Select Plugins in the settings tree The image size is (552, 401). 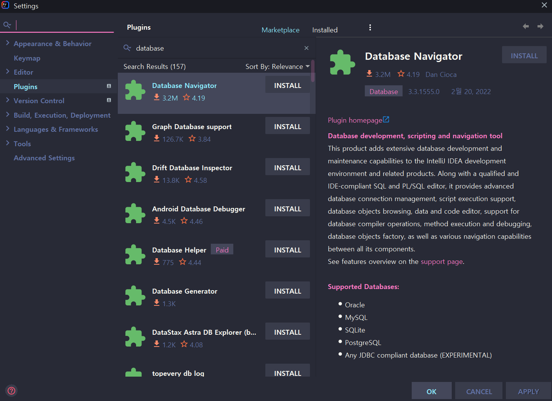pos(26,86)
